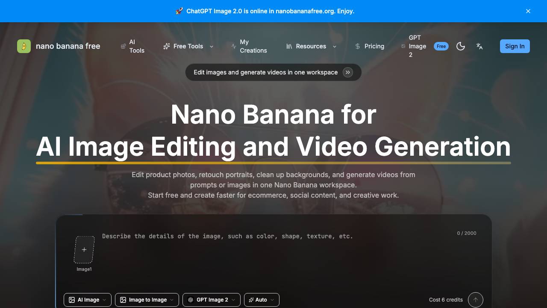Submit the prompt with the arrow-up button

click(x=476, y=300)
